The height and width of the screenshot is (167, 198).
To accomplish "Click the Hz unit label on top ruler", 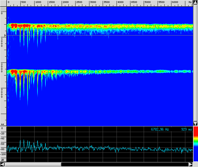I will 190,2.
